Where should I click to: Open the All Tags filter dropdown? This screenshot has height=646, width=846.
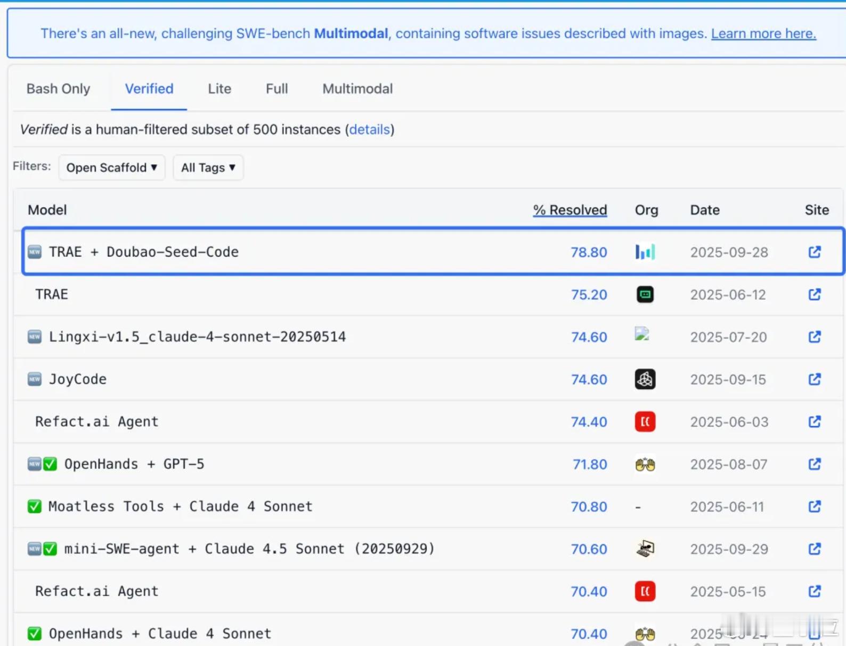tap(208, 168)
